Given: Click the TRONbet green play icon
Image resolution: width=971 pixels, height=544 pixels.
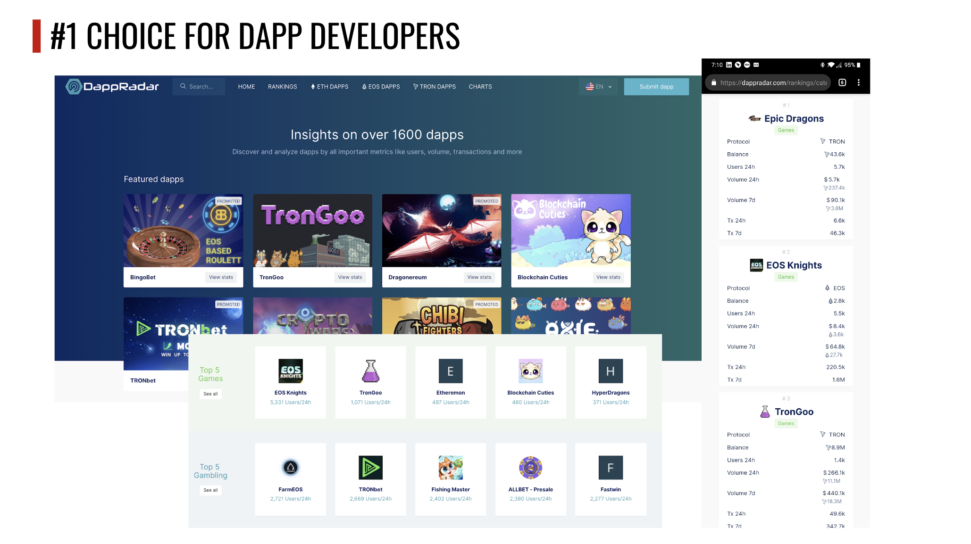Looking at the screenshot, I should [x=371, y=468].
